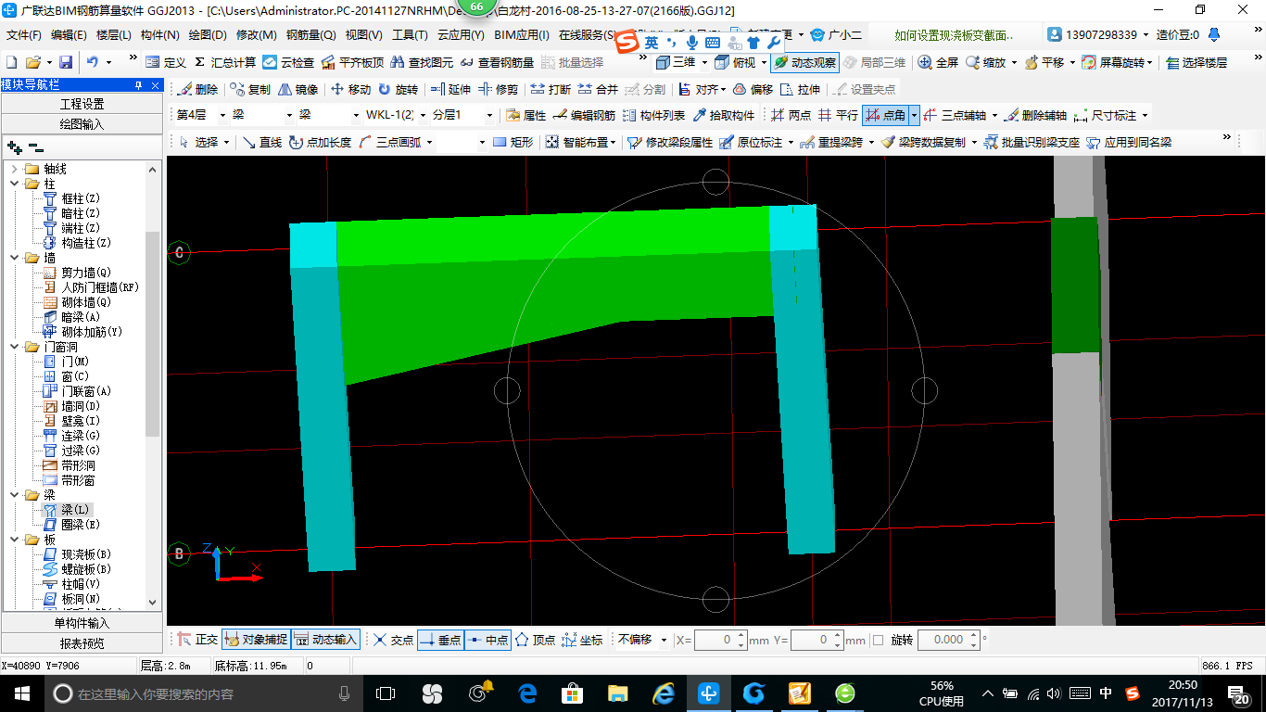Toggle 动态输入 dynamic input
Screen dimensions: 1266x712
tap(325, 640)
